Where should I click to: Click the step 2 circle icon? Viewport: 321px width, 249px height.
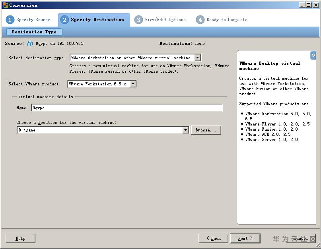(64, 20)
